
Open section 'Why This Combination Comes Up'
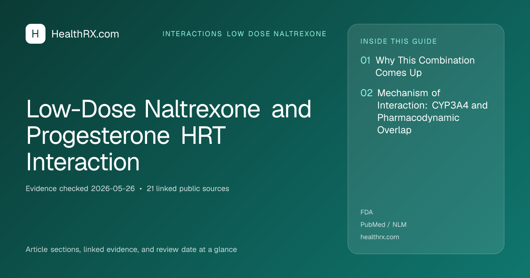pyautogui.click(x=425, y=67)
